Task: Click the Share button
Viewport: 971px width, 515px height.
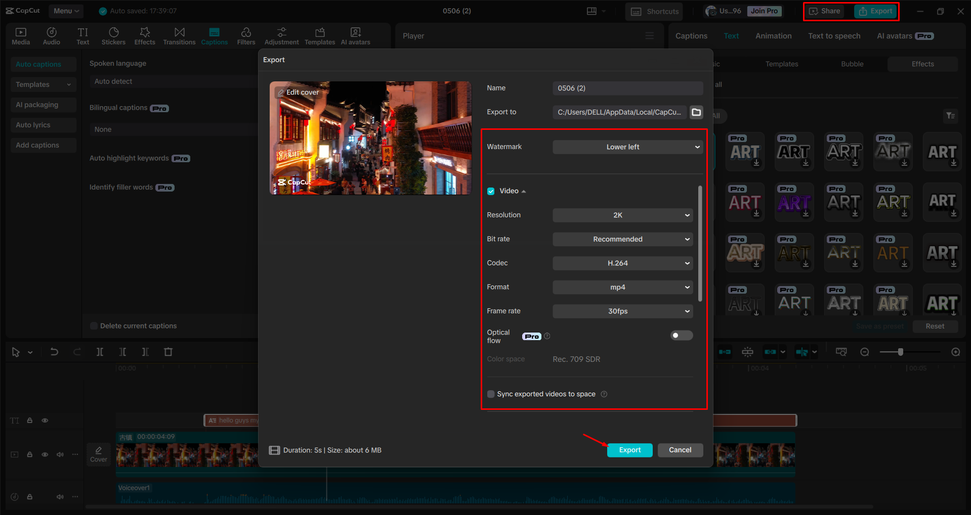Action: click(x=824, y=11)
